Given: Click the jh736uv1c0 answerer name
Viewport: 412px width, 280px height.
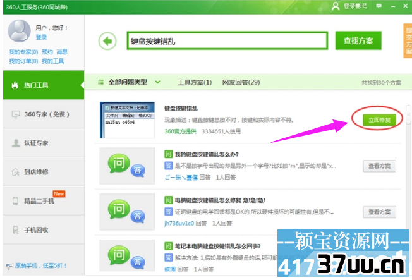Looking at the screenshot, I should [x=179, y=223].
